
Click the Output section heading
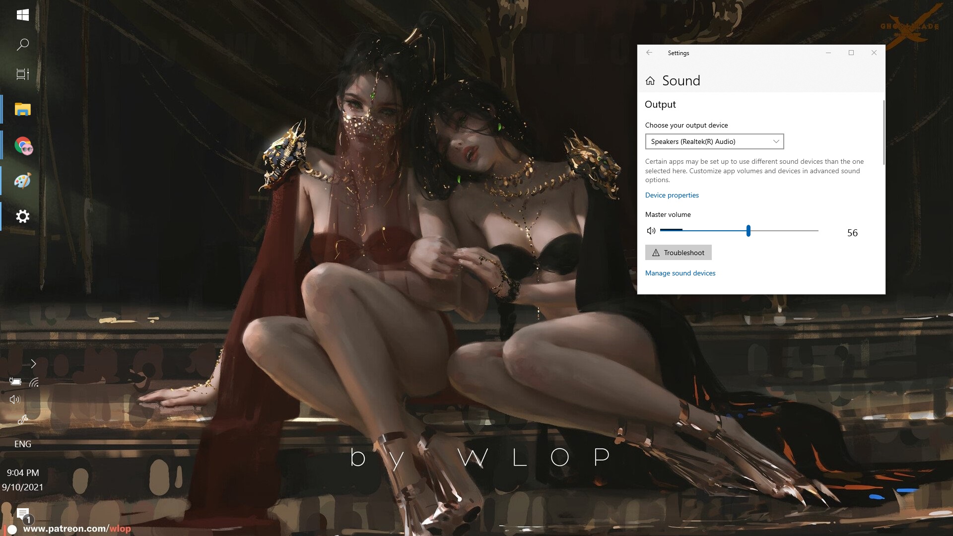pyautogui.click(x=660, y=104)
